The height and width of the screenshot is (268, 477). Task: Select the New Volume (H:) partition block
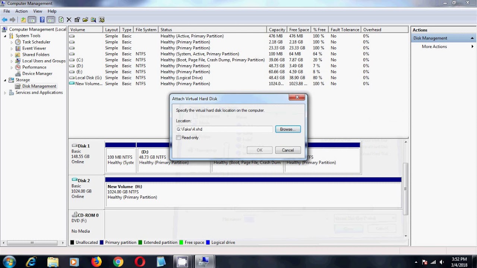[253, 193]
